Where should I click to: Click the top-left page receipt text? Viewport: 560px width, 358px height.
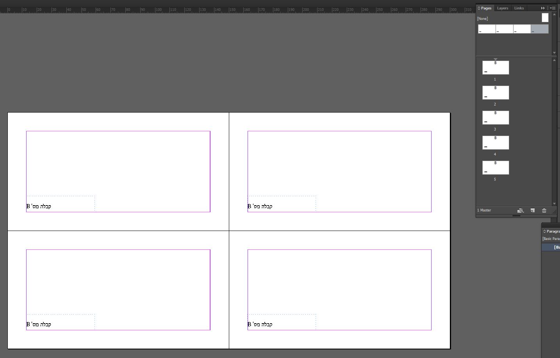(x=39, y=206)
